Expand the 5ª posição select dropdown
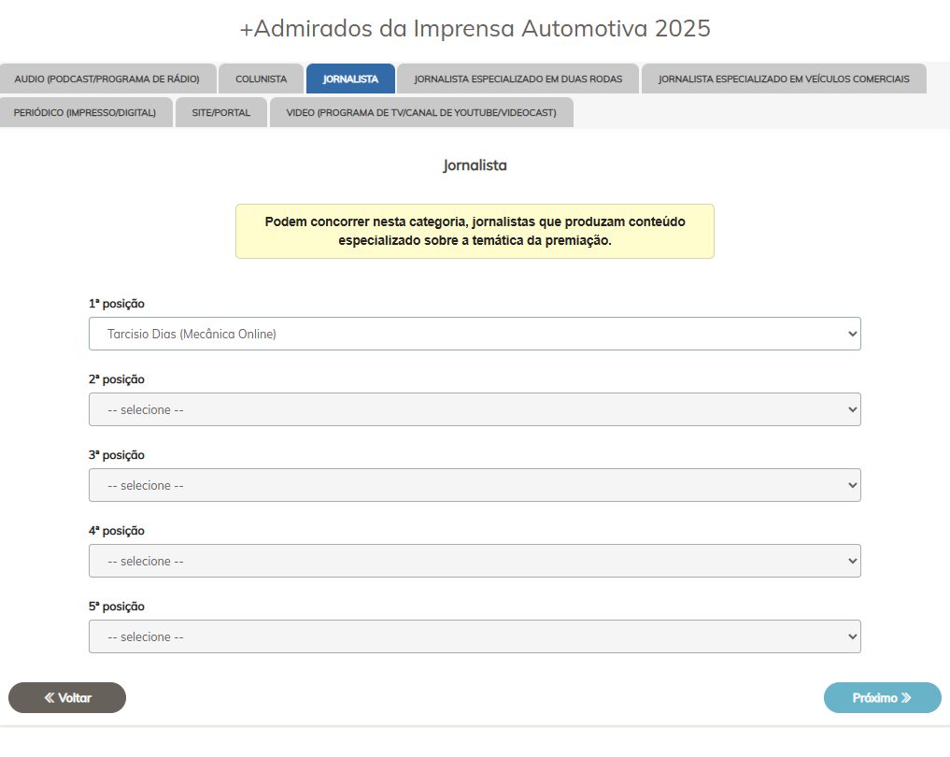Screen dimensions: 950x757 tap(475, 637)
